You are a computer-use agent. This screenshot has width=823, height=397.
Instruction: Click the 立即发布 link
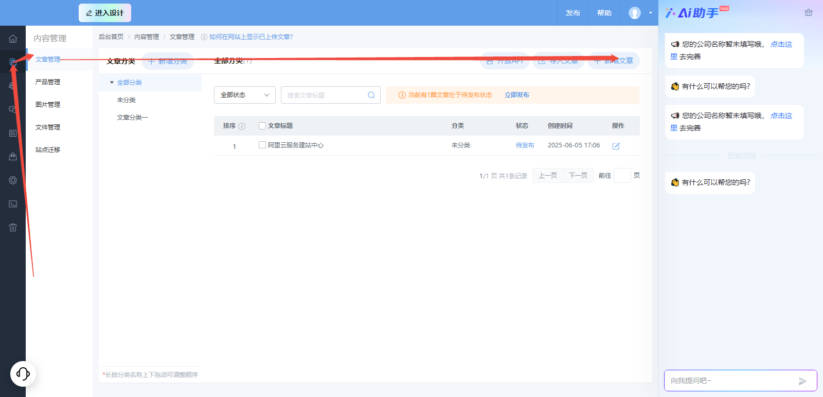click(x=516, y=95)
